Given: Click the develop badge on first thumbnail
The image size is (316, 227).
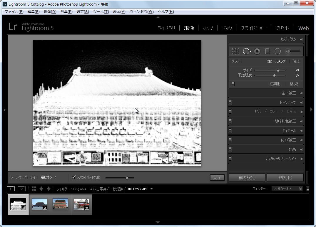Looking at the screenshot, I should [24, 208].
